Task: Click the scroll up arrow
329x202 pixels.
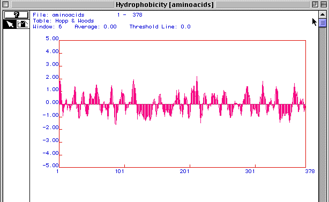Action: point(323,14)
